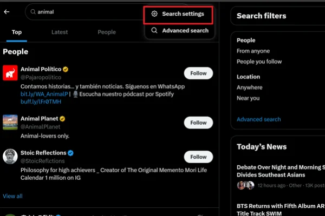
Task: Follow Animal Planet
Action: [198, 123]
